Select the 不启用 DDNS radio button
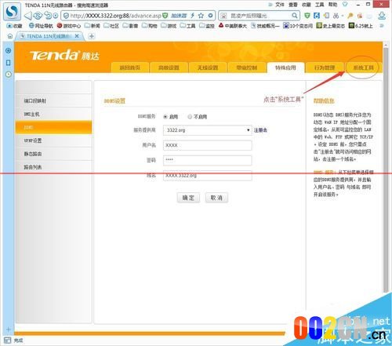The width and height of the screenshot is (392, 346). (x=190, y=117)
